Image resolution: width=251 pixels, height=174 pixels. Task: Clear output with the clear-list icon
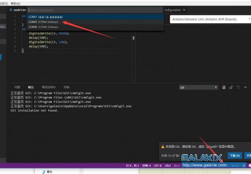[223, 88]
